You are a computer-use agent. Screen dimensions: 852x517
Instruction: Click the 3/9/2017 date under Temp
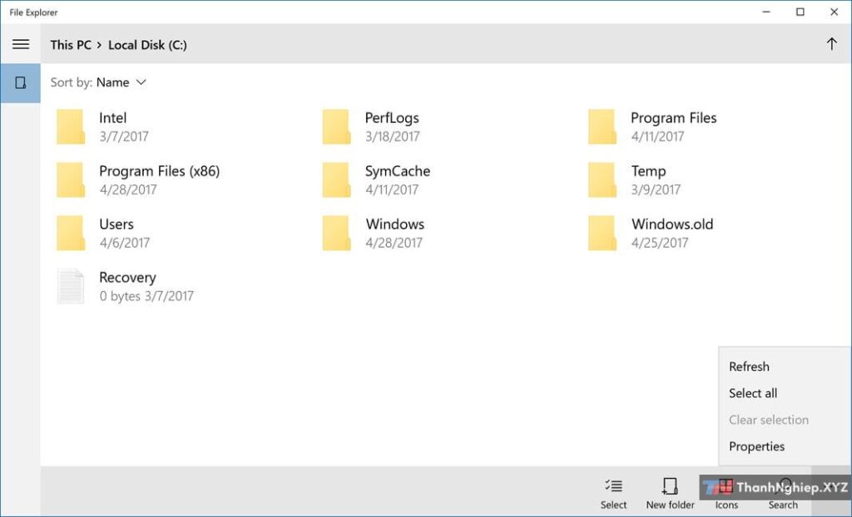coord(656,190)
